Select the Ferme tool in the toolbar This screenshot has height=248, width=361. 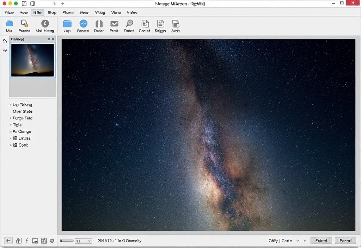click(83, 26)
